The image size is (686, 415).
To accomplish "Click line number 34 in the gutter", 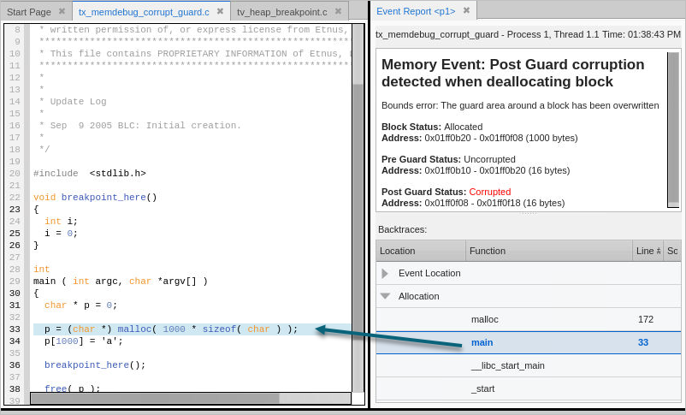I will tap(15, 341).
